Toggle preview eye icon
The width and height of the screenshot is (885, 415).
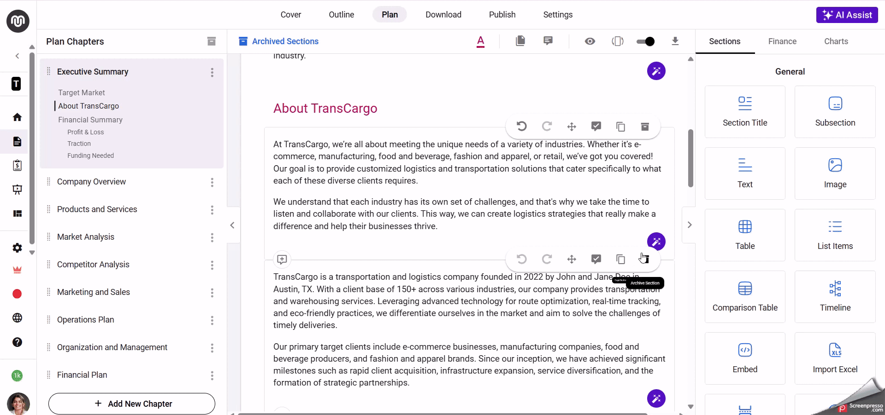click(590, 41)
